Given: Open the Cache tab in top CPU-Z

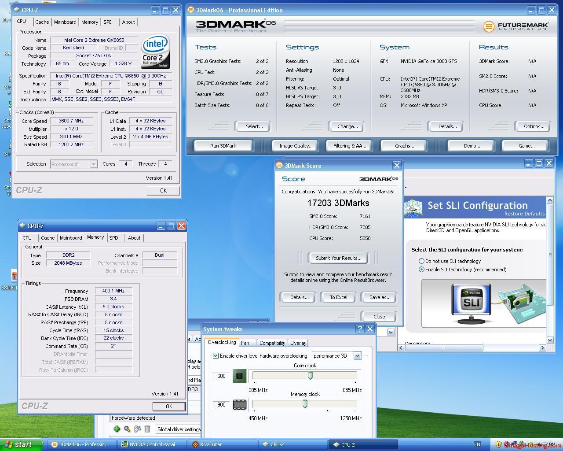Looking at the screenshot, I should pyautogui.click(x=42, y=22).
